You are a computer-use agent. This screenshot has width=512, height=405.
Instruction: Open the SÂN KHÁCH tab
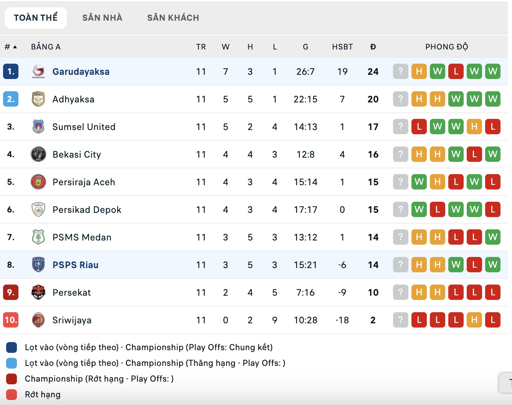click(x=173, y=17)
